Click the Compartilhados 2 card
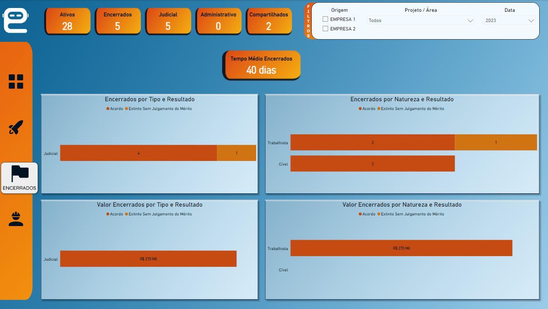The height and width of the screenshot is (309, 548). [268, 21]
